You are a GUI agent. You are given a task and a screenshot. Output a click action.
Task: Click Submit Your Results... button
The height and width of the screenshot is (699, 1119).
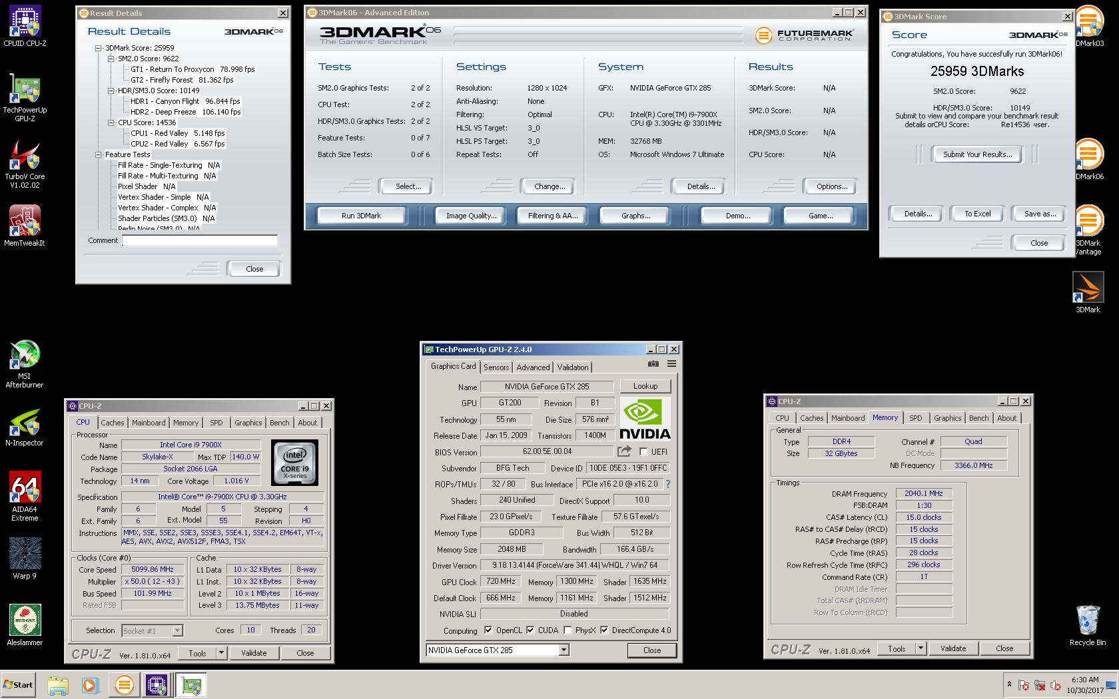(x=977, y=154)
